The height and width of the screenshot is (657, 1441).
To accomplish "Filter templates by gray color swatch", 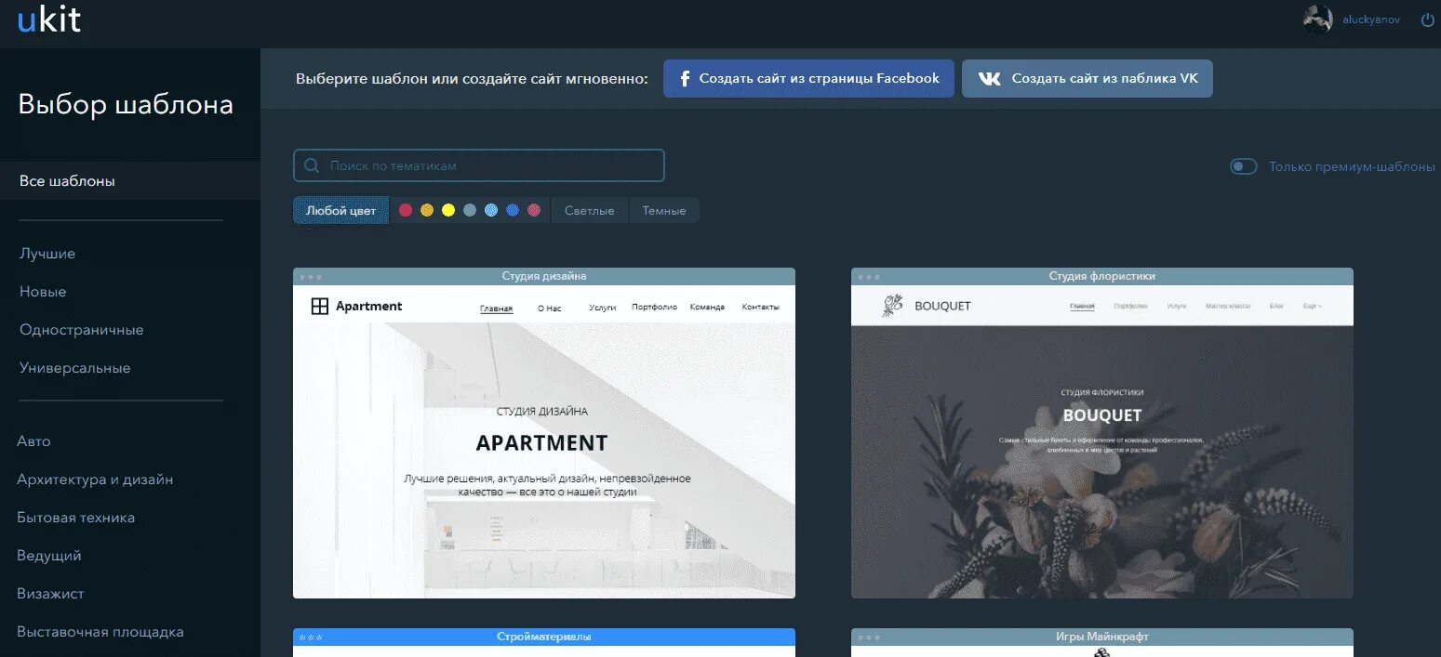I will click(x=470, y=210).
